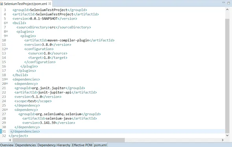Image resolution: width=232 pixels, height=147 pixels.
Task: Click on maven-compiler-plugin text
Action: [x=68, y=40]
